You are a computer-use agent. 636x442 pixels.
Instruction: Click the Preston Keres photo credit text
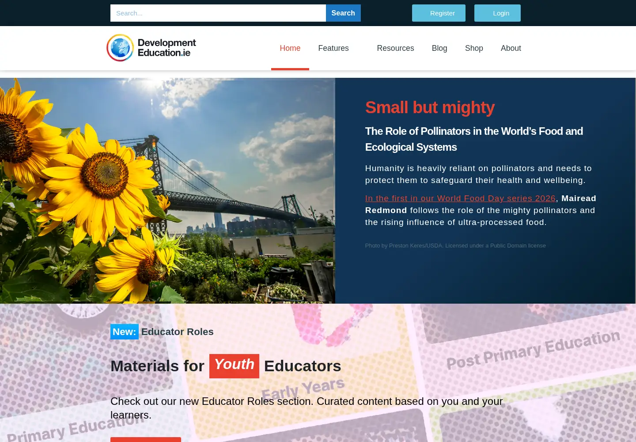pyautogui.click(x=455, y=246)
